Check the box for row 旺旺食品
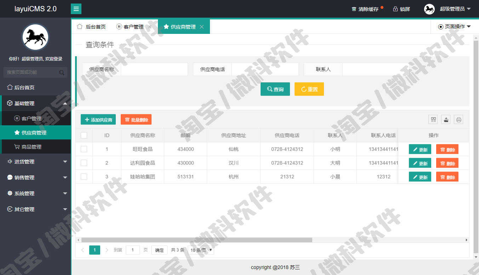 (84, 149)
